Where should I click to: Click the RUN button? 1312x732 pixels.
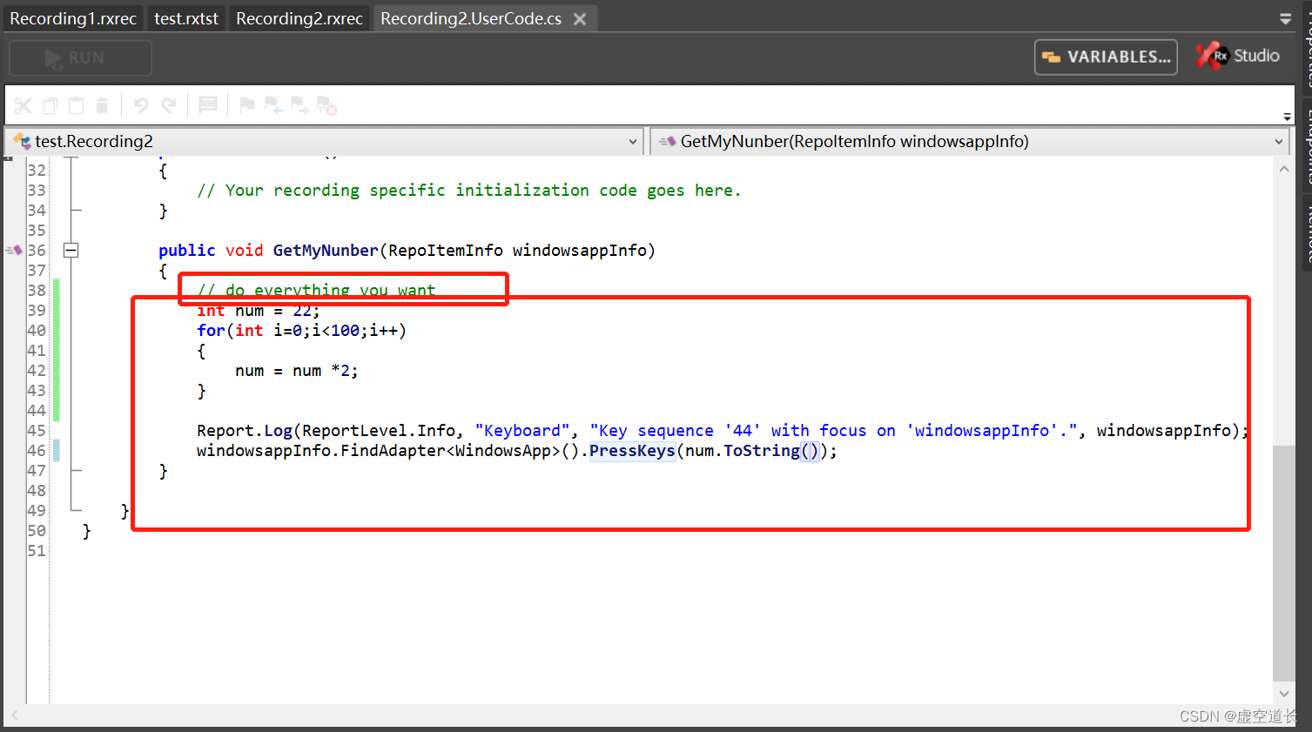[x=80, y=57]
